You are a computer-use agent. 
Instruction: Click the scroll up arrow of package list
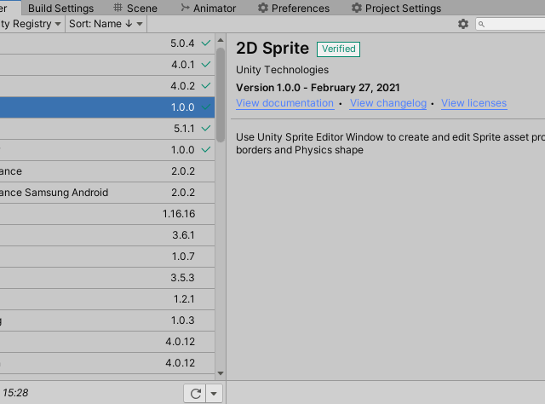point(221,40)
